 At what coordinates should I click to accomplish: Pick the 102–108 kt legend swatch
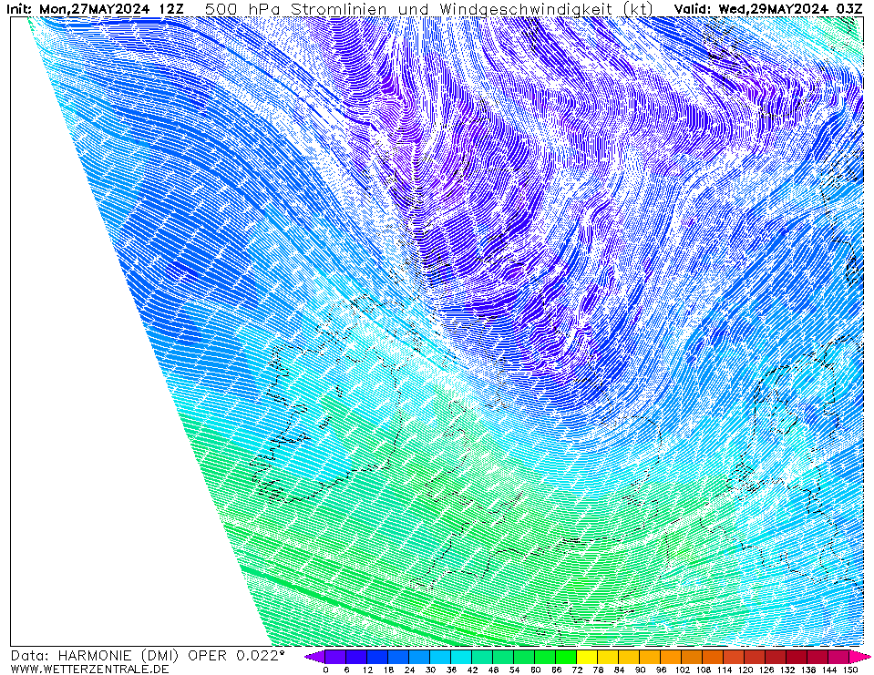tap(693, 657)
